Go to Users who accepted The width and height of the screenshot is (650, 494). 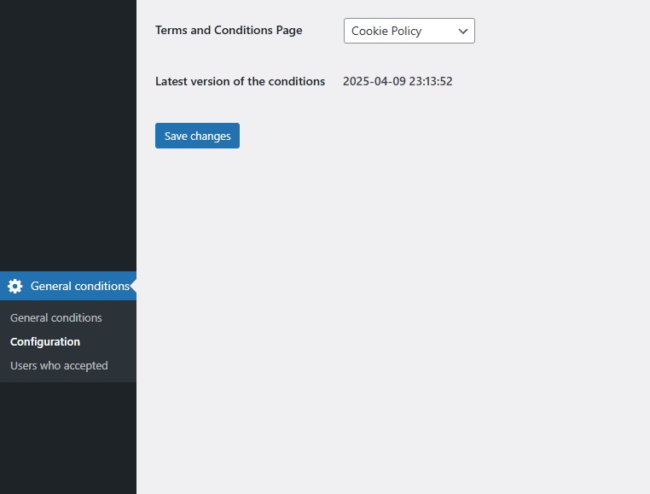[59, 365]
